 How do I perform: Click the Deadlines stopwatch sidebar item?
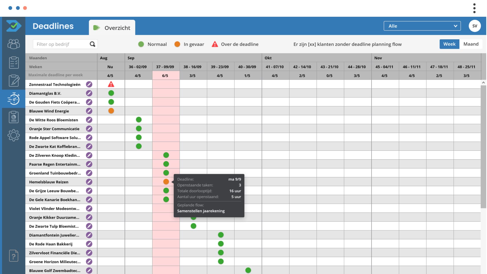tap(14, 99)
